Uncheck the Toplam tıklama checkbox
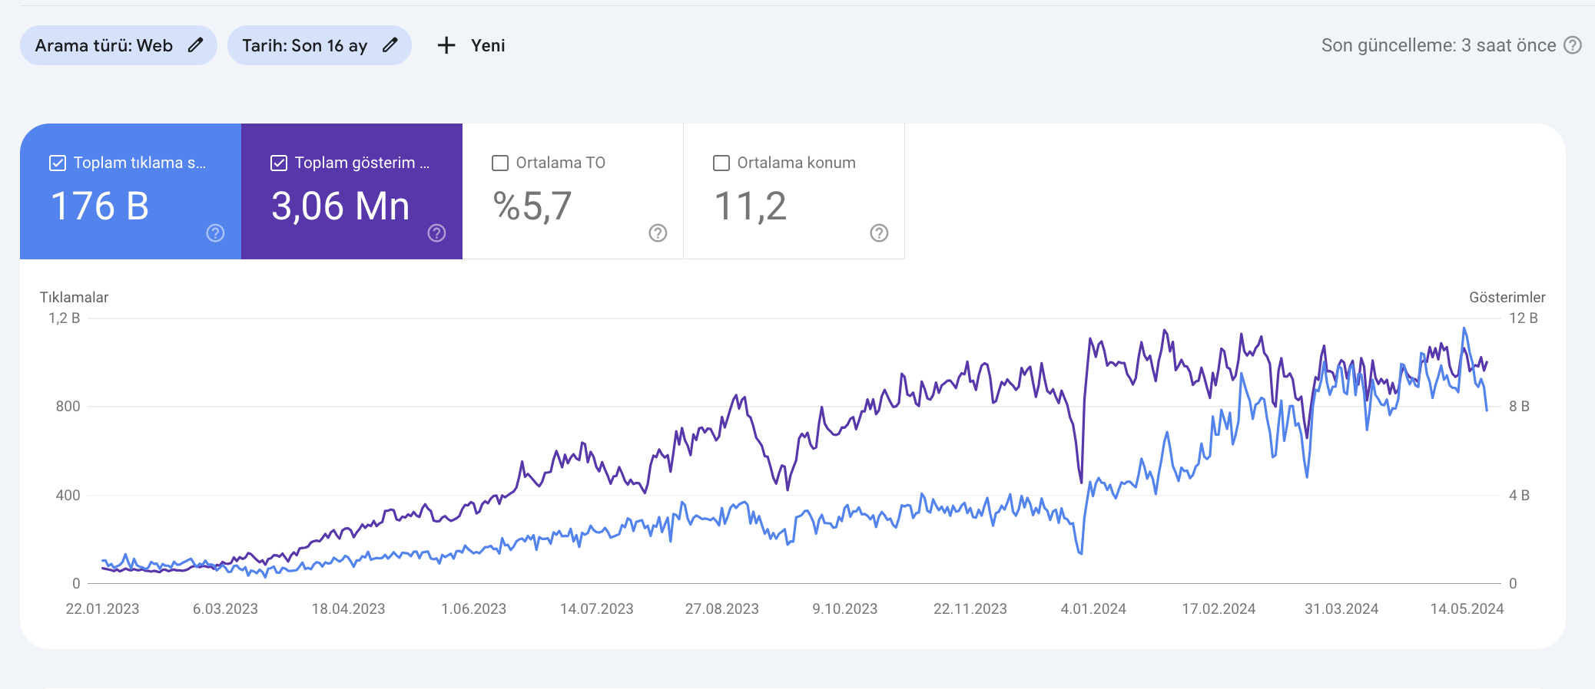 58,163
